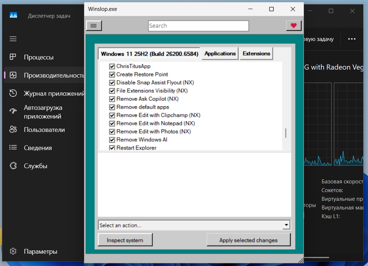Screen dimensions: 368x266
Task: Toggle Create Restore Point checkbox
Action: click(x=112, y=75)
